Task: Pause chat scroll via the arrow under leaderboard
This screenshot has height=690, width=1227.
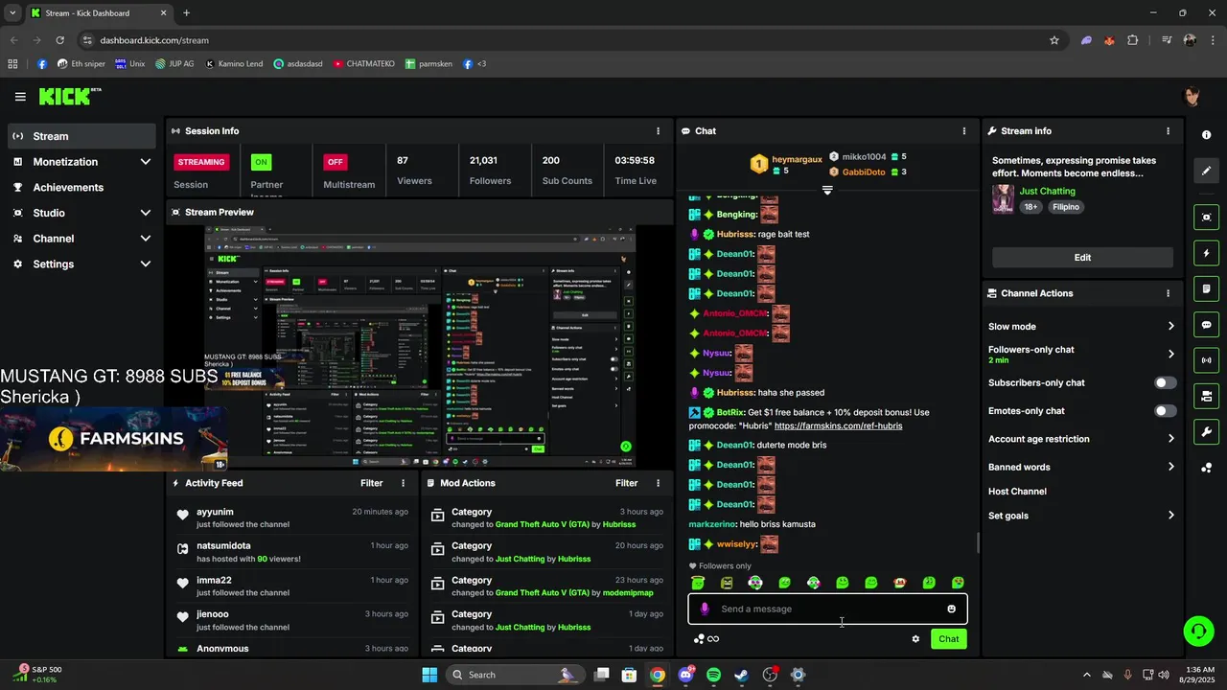Action: (x=827, y=190)
